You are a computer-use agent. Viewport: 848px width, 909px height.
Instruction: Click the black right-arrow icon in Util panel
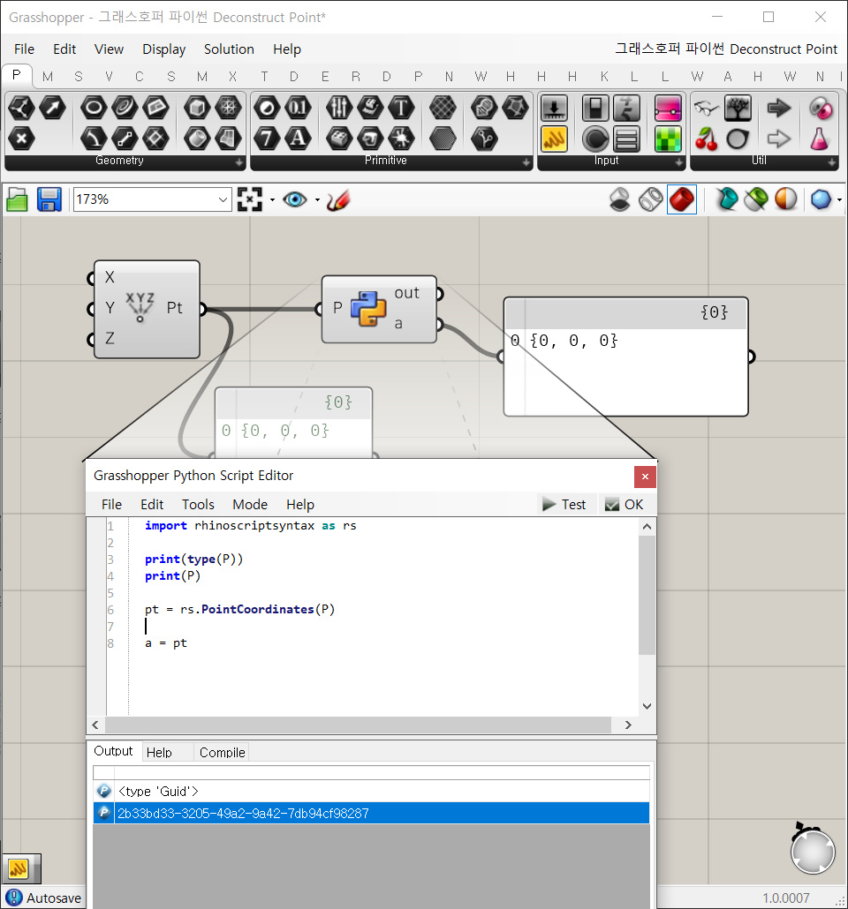tap(779, 108)
